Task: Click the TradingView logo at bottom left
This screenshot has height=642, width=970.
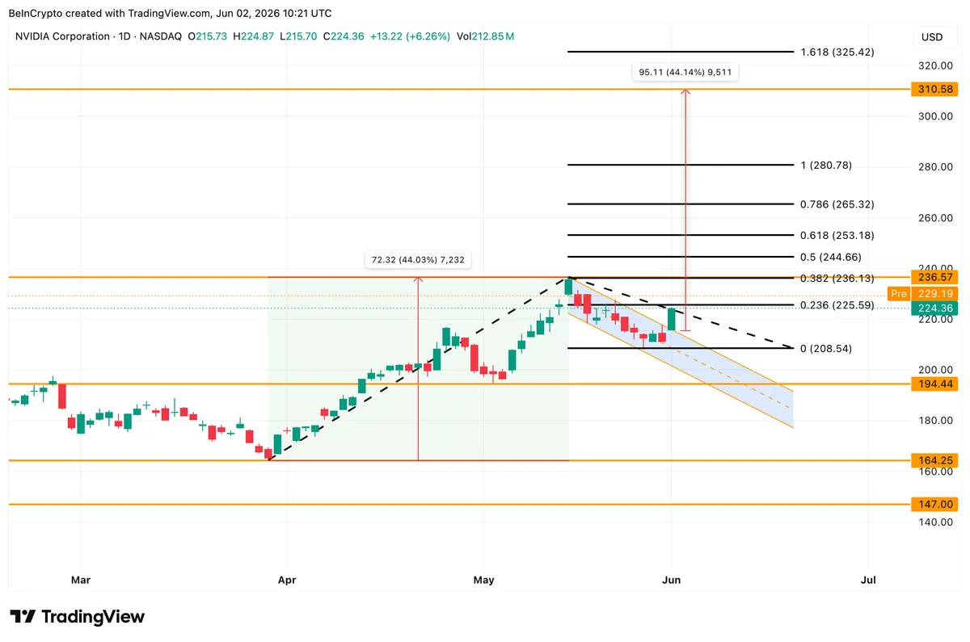Action: 78,617
